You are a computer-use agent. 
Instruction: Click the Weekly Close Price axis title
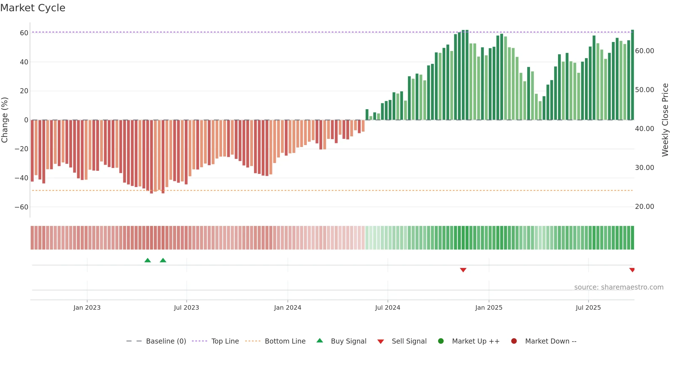click(665, 120)
